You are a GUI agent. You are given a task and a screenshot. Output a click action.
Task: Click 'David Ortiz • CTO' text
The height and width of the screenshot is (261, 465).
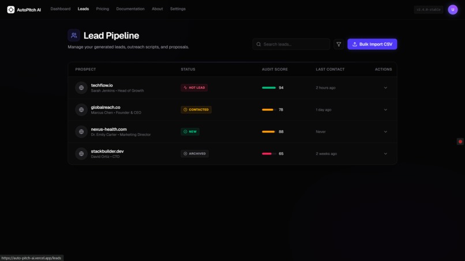[105, 156]
